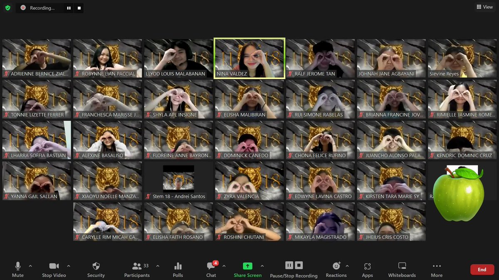This screenshot has height=280, width=499.
Task: Click muted mic icon on Shyla Apl Insigne tile
Action: (148, 114)
